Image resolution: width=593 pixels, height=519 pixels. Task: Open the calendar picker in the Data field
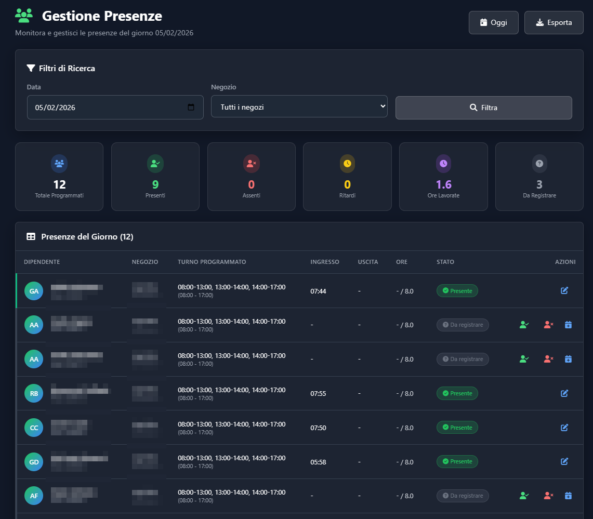point(191,108)
